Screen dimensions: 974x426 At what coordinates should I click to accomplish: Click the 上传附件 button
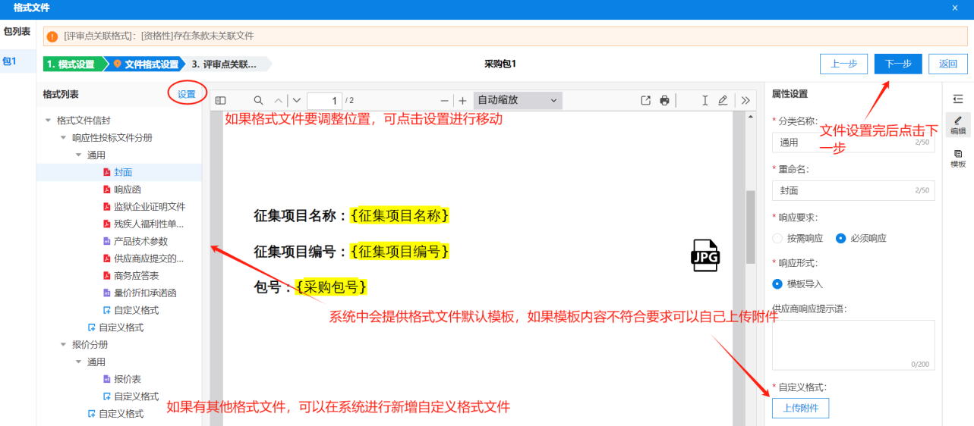[801, 409]
